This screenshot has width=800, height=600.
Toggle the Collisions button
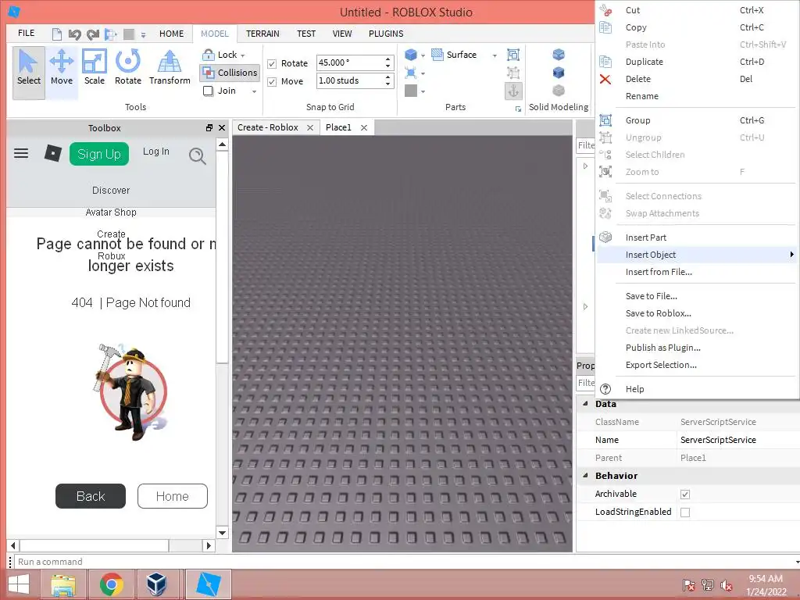230,73
